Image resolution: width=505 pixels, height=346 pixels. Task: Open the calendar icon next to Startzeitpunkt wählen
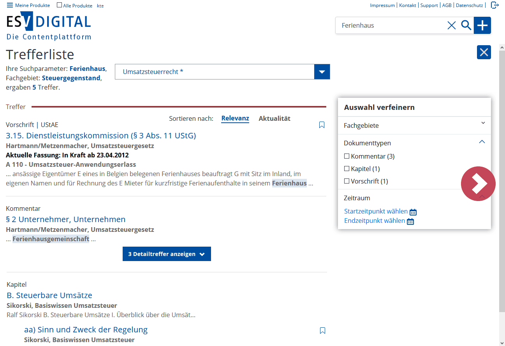[413, 212]
